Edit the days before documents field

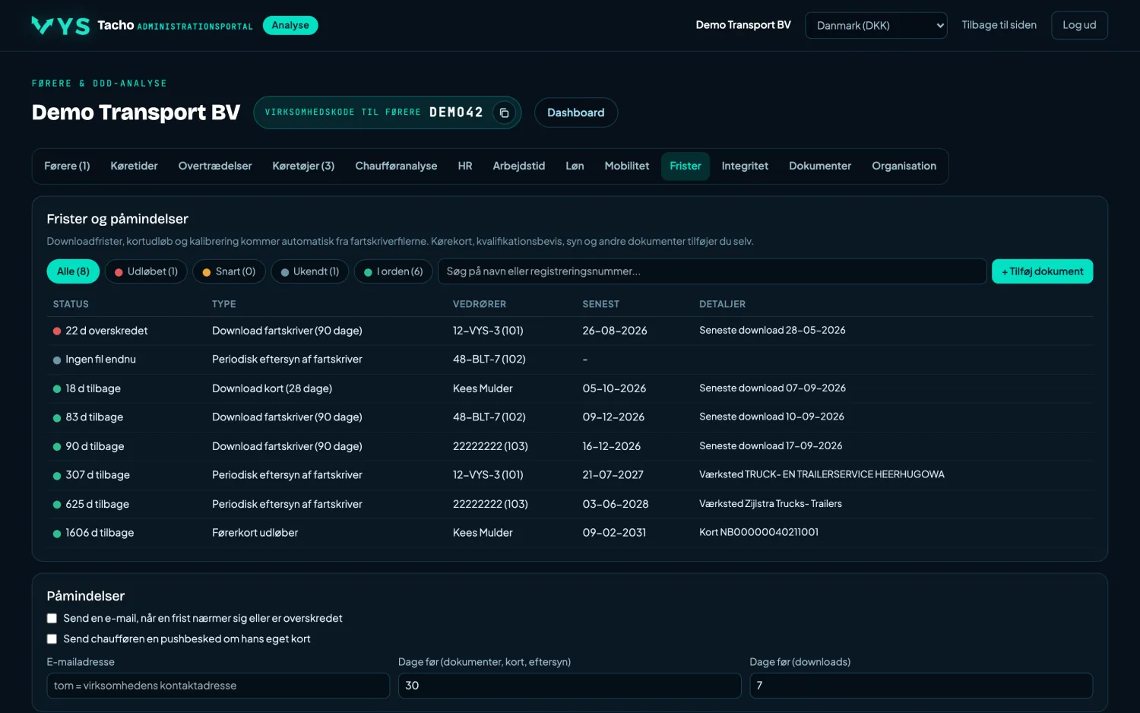click(569, 686)
